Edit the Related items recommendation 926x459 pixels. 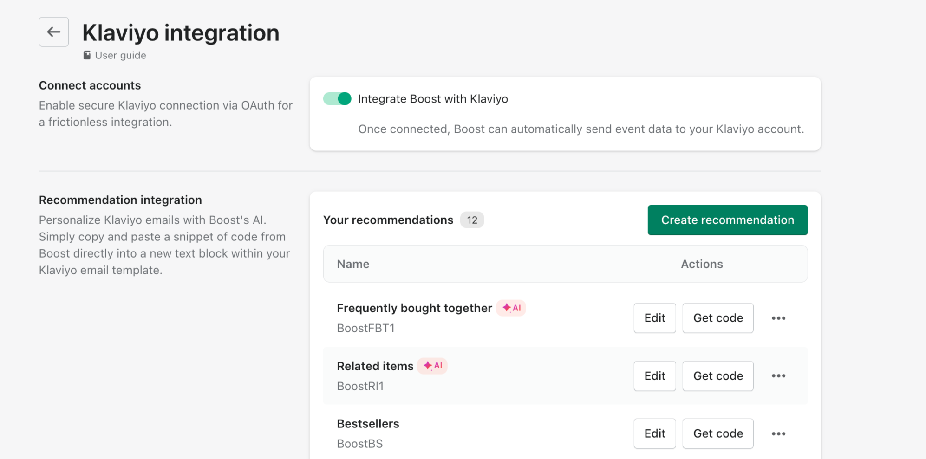click(x=655, y=376)
